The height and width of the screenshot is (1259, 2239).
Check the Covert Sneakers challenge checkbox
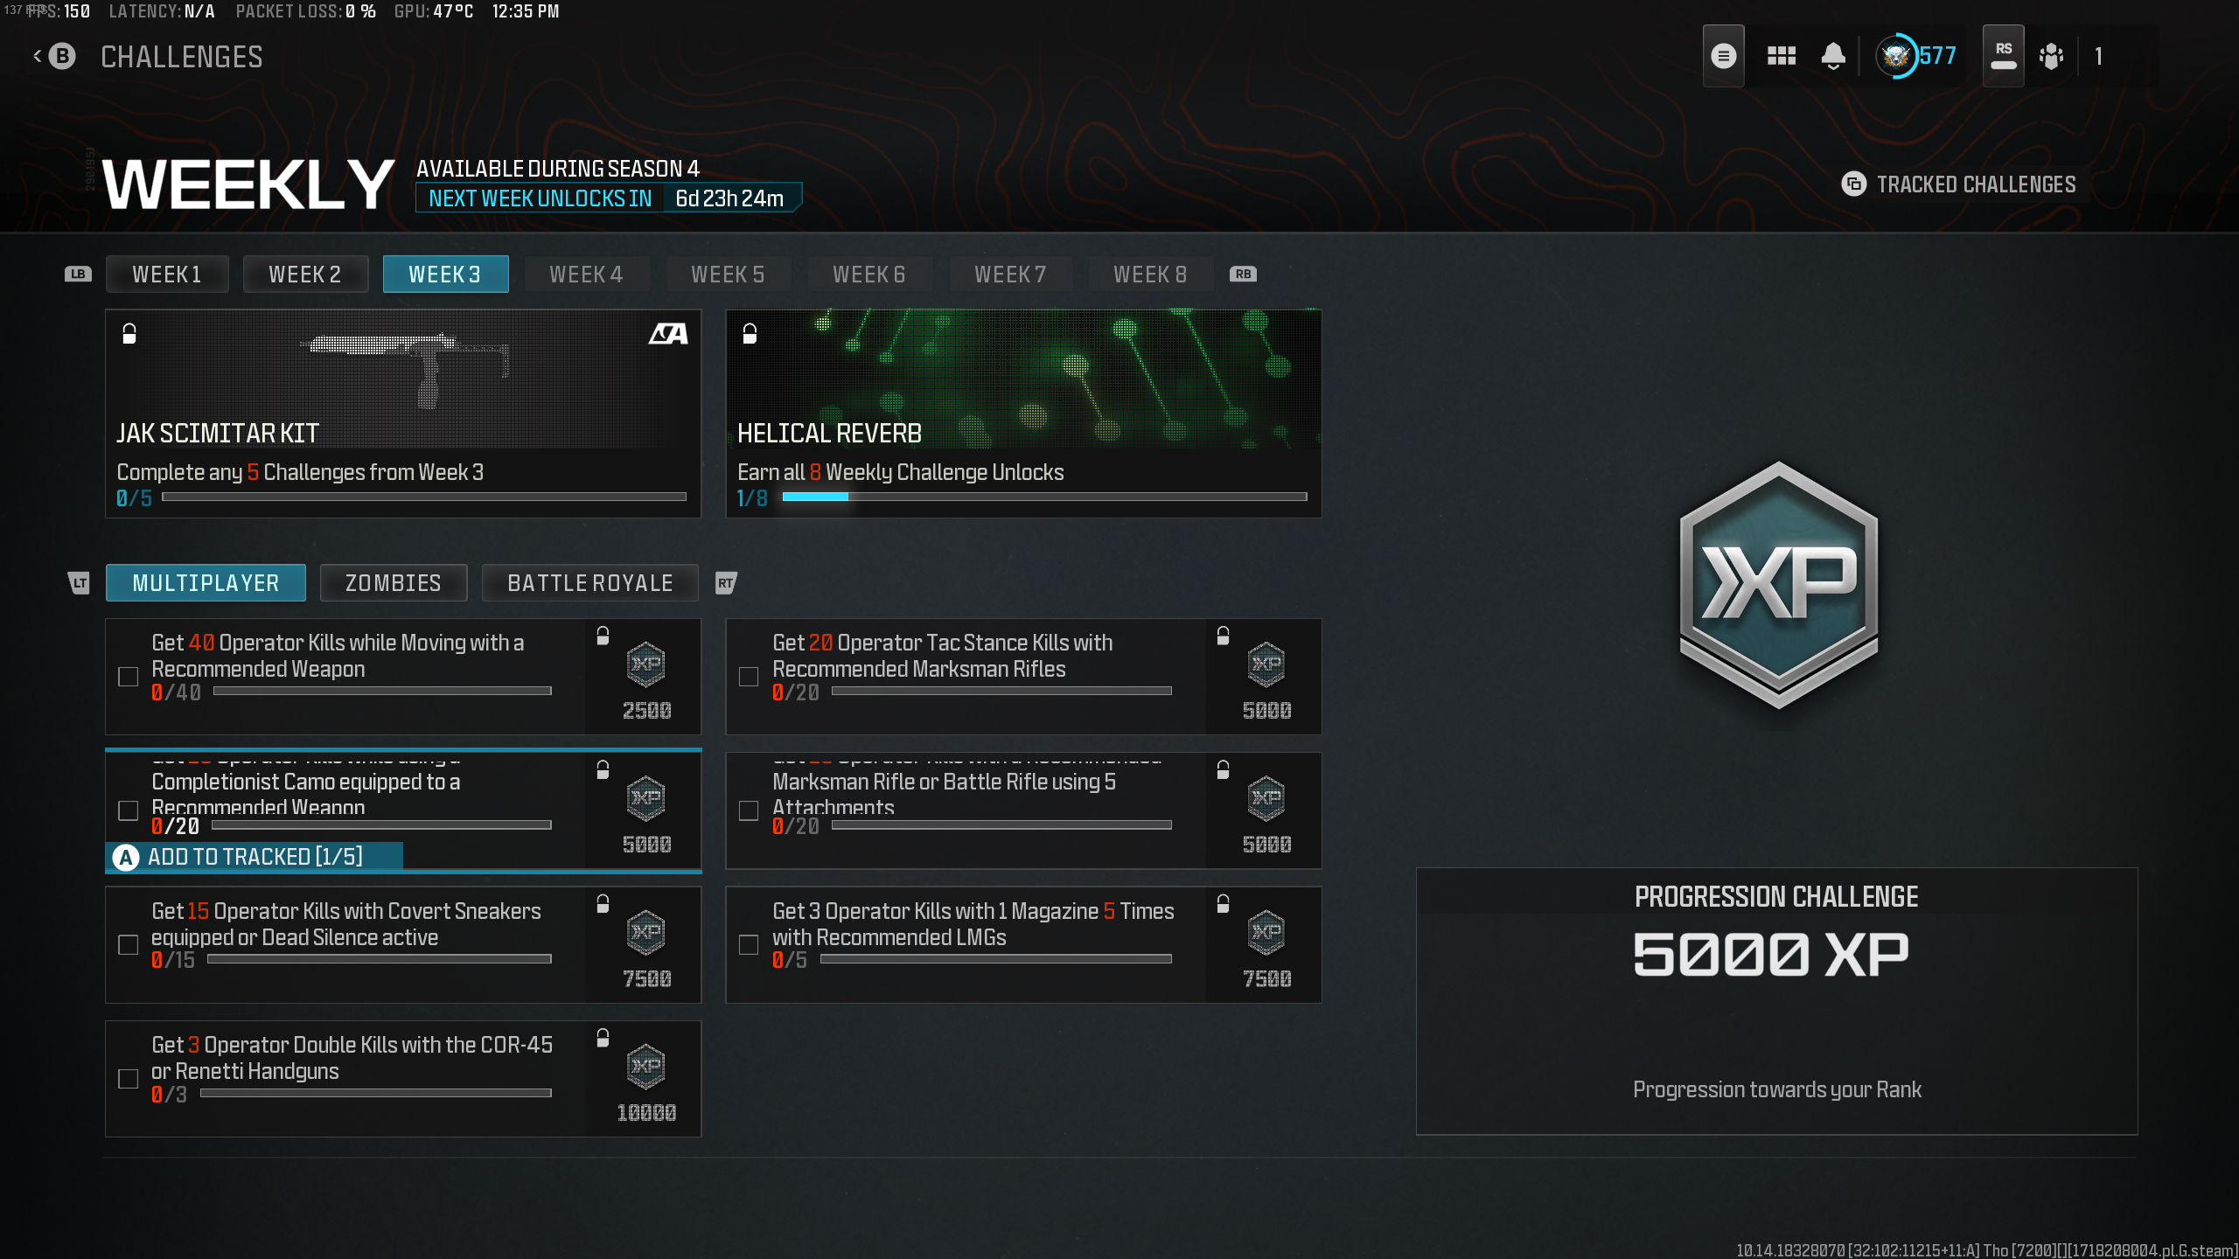(129, 945)
